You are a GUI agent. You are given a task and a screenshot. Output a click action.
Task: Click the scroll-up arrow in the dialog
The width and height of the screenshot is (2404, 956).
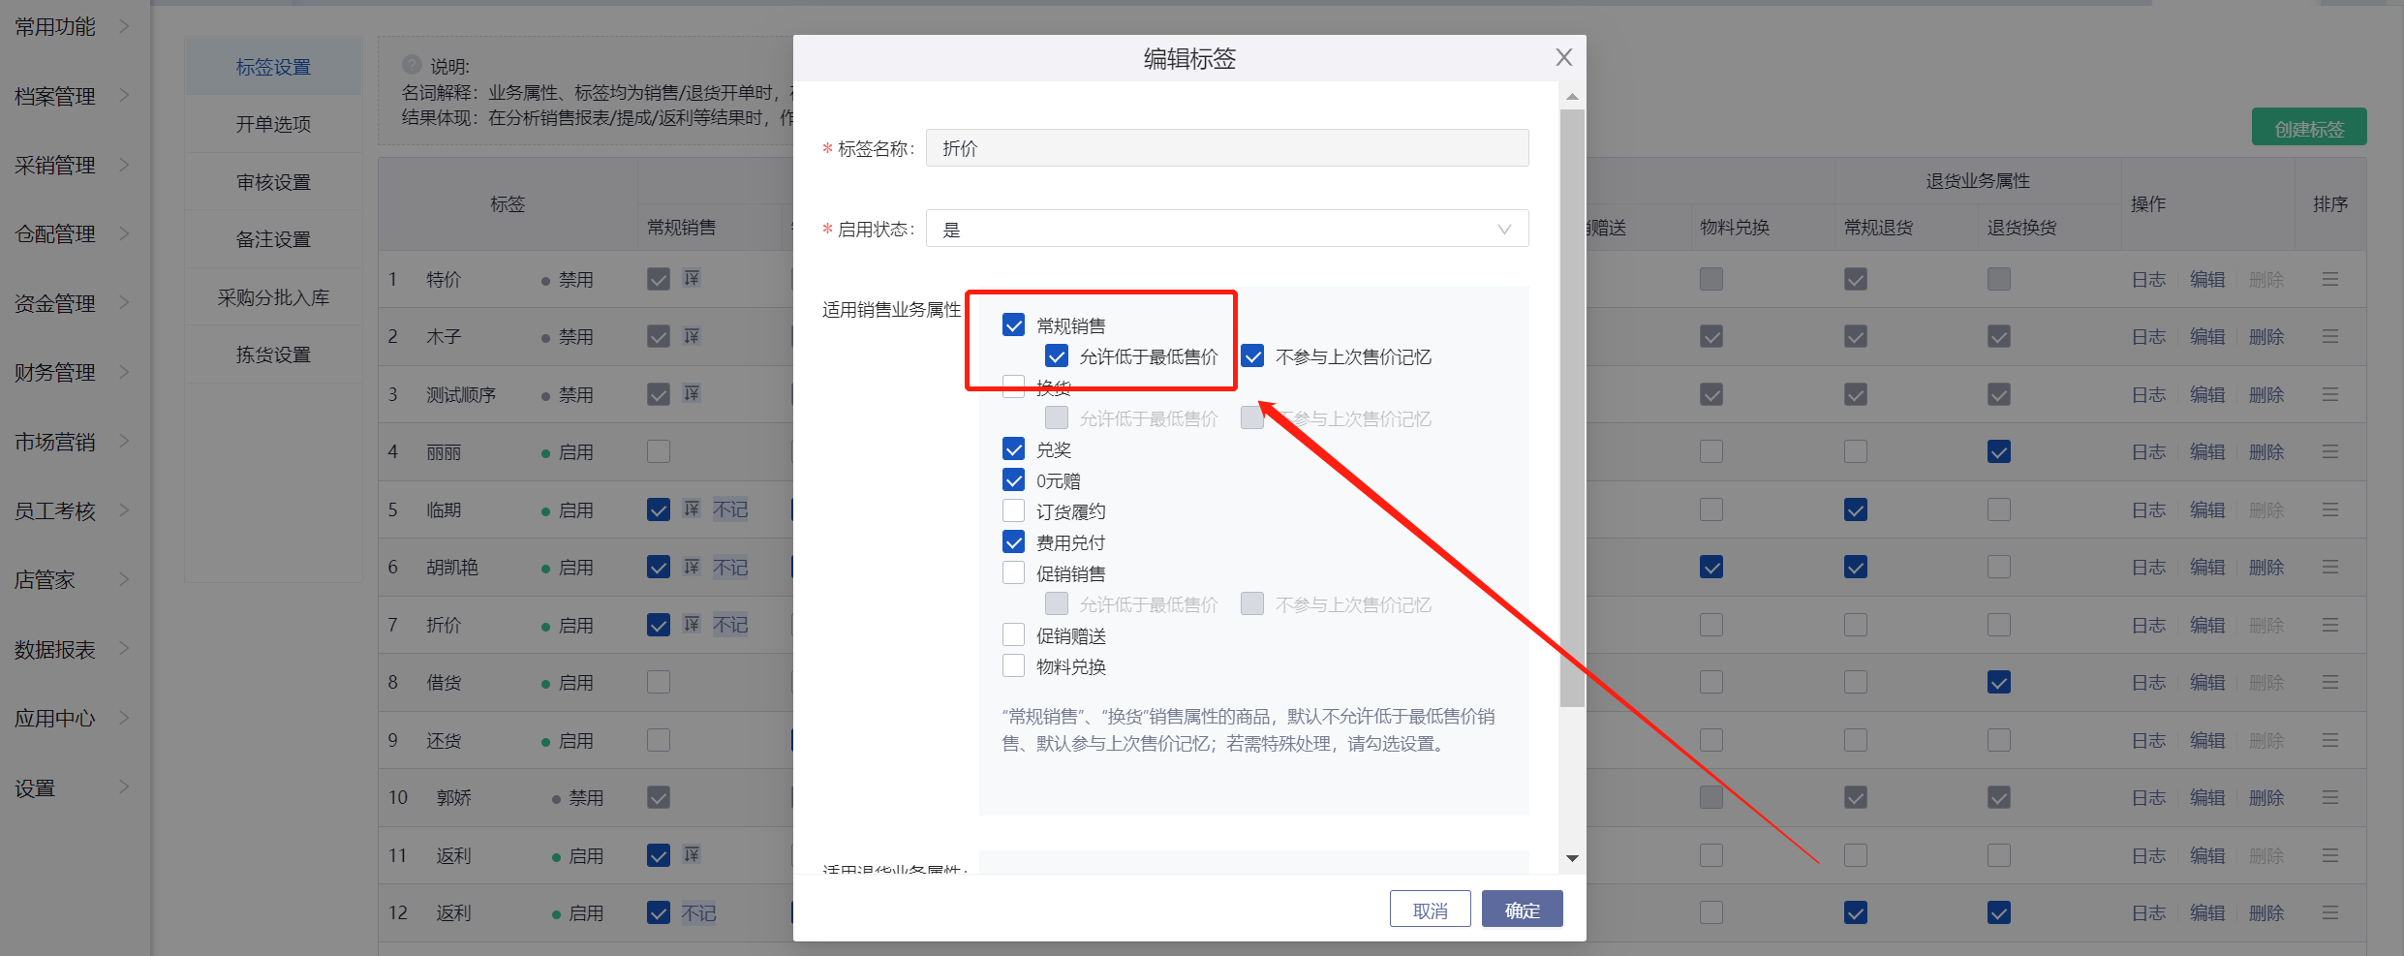(1572, 97)
